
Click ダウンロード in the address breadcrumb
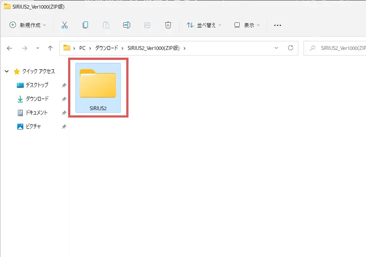pyautogui.click(x=106, y=48)
